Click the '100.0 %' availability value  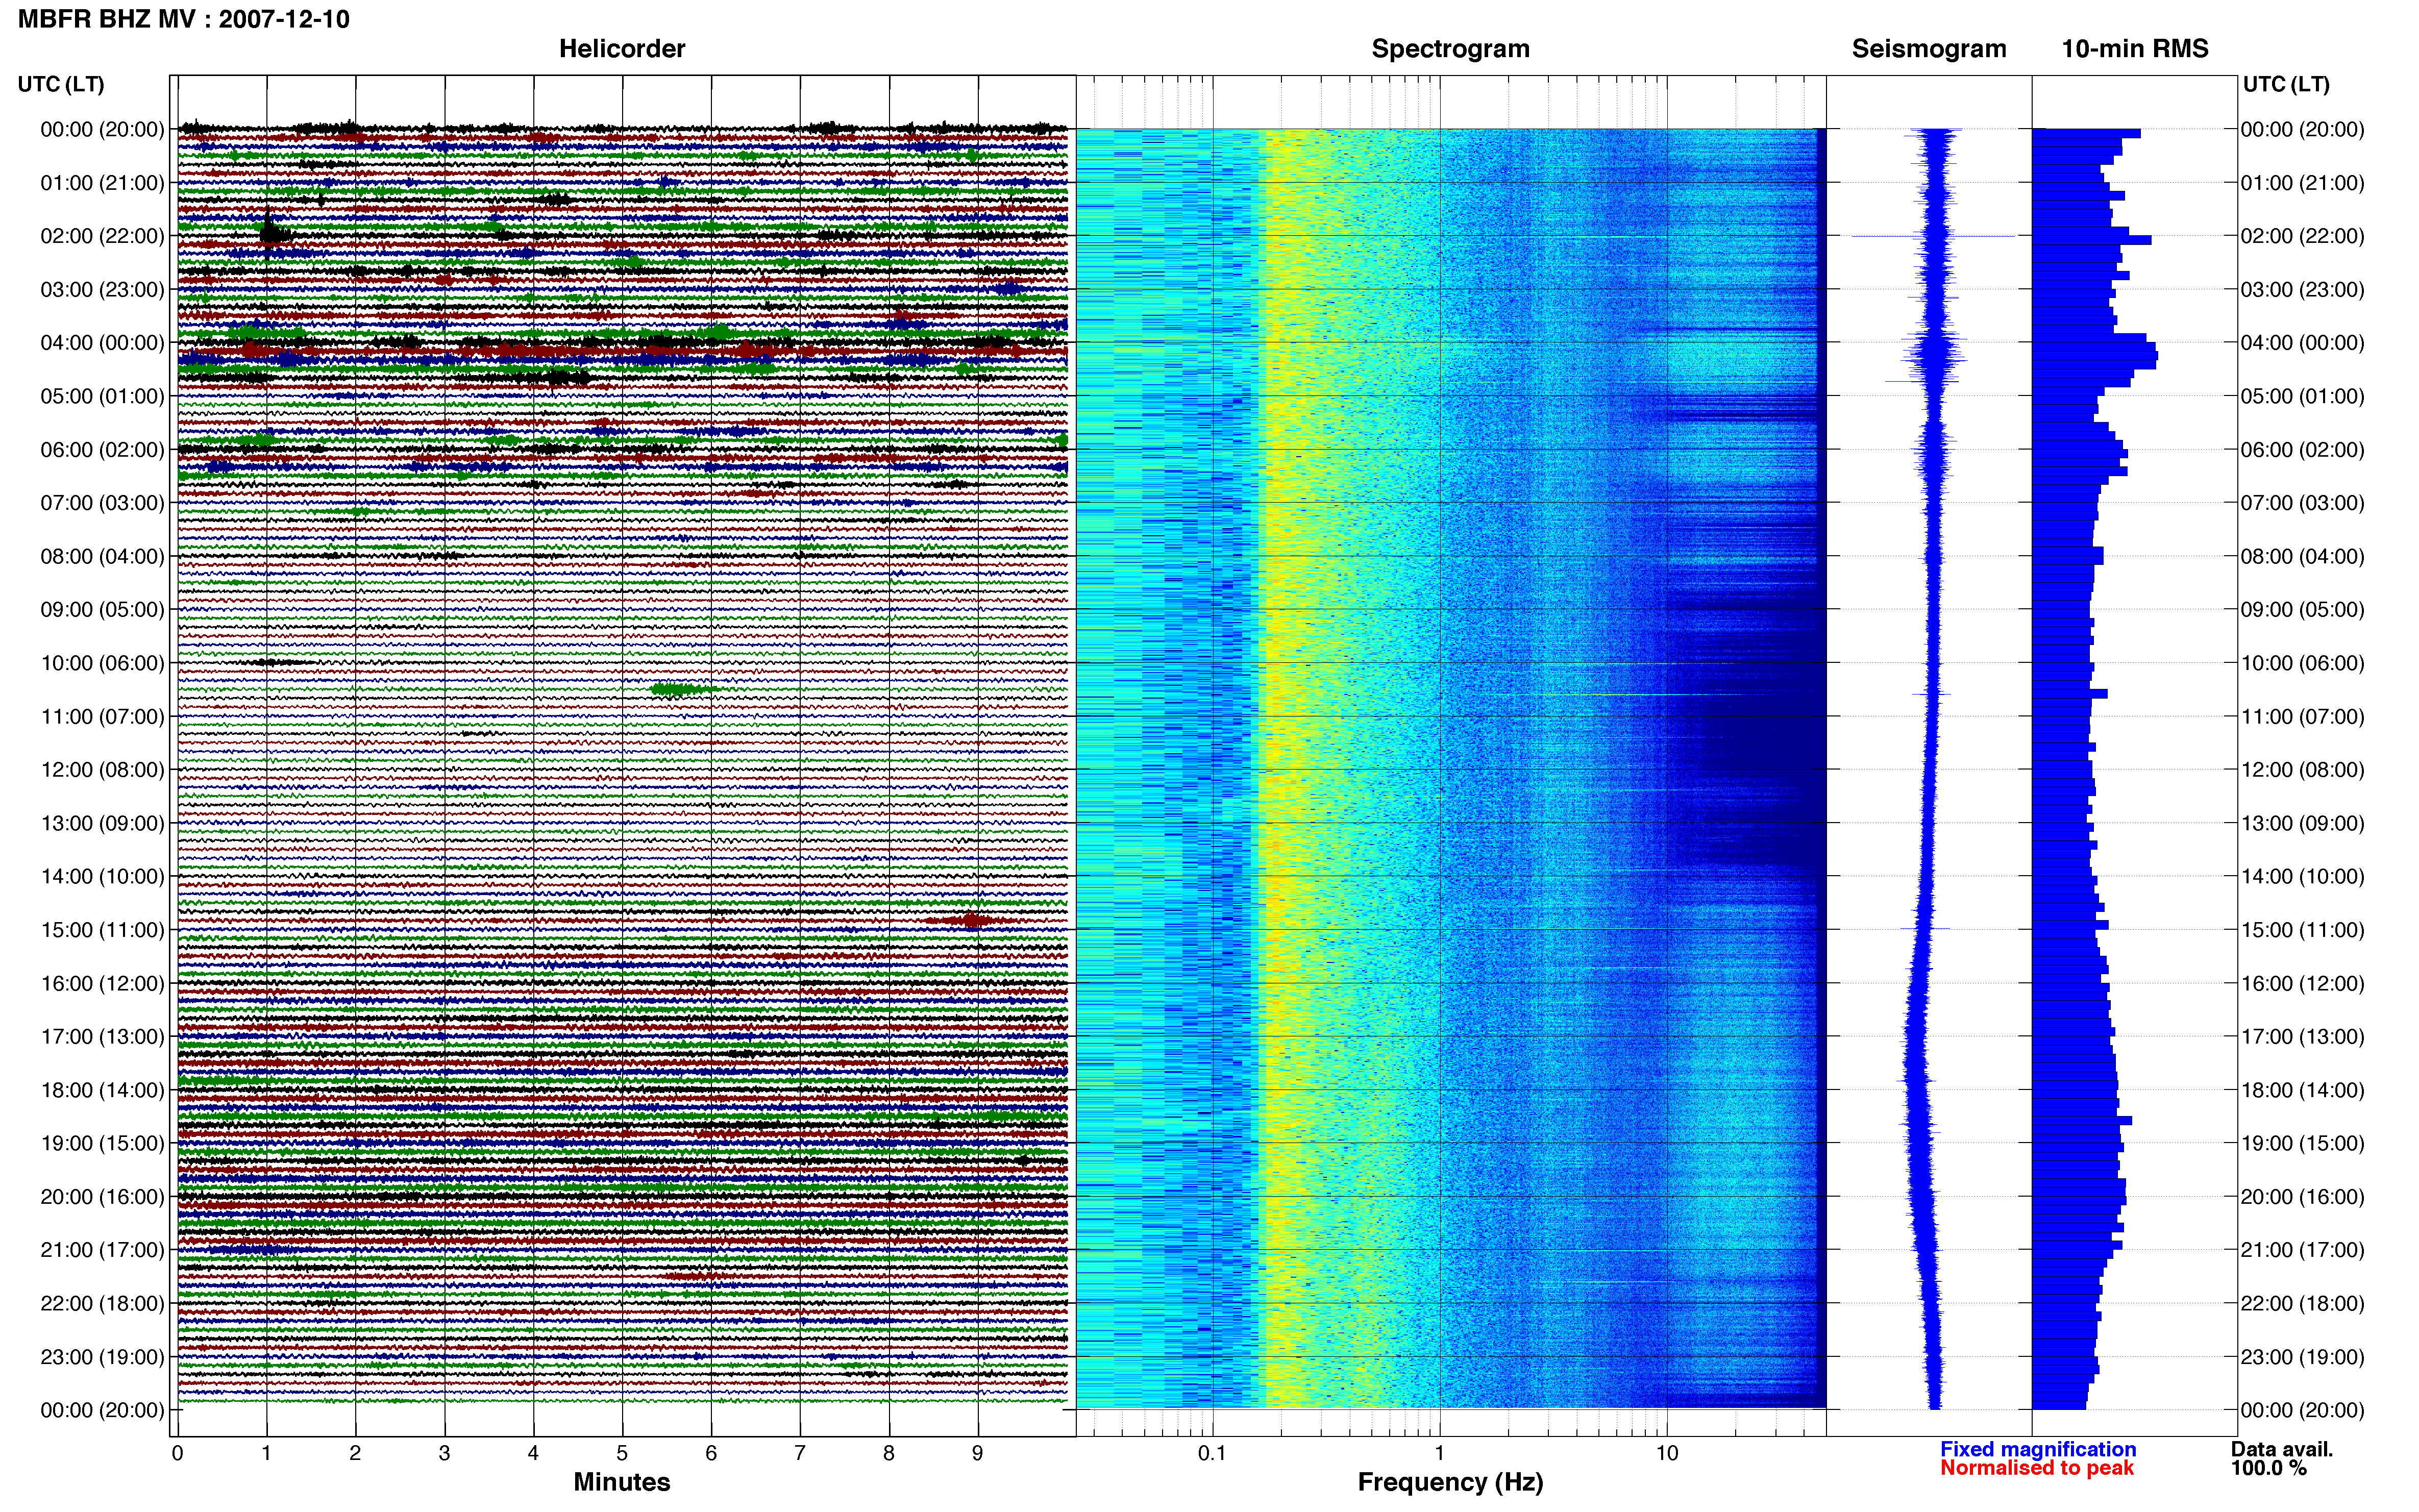coord(2268,1468)
